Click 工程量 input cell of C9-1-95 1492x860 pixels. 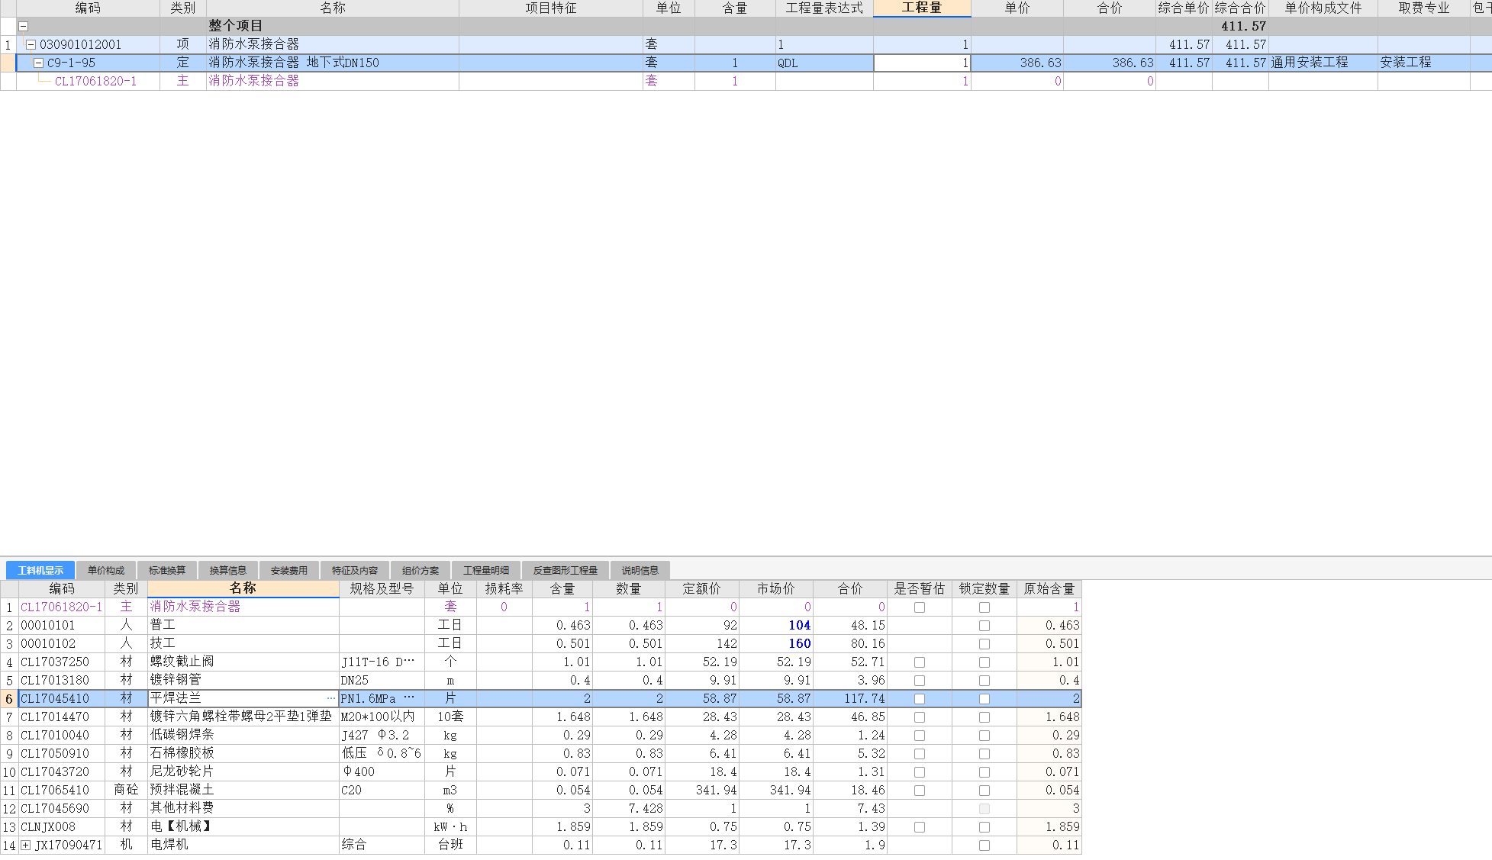[922, 63]
